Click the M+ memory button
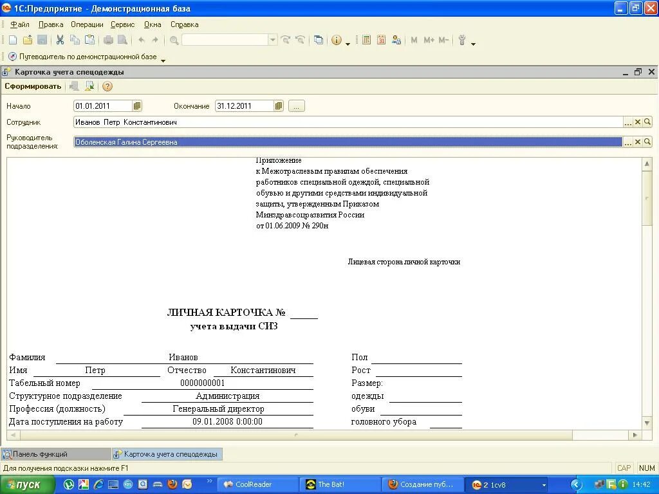This screenshot has height=494, width=659. pyautogui.click(x=429, y=40)
